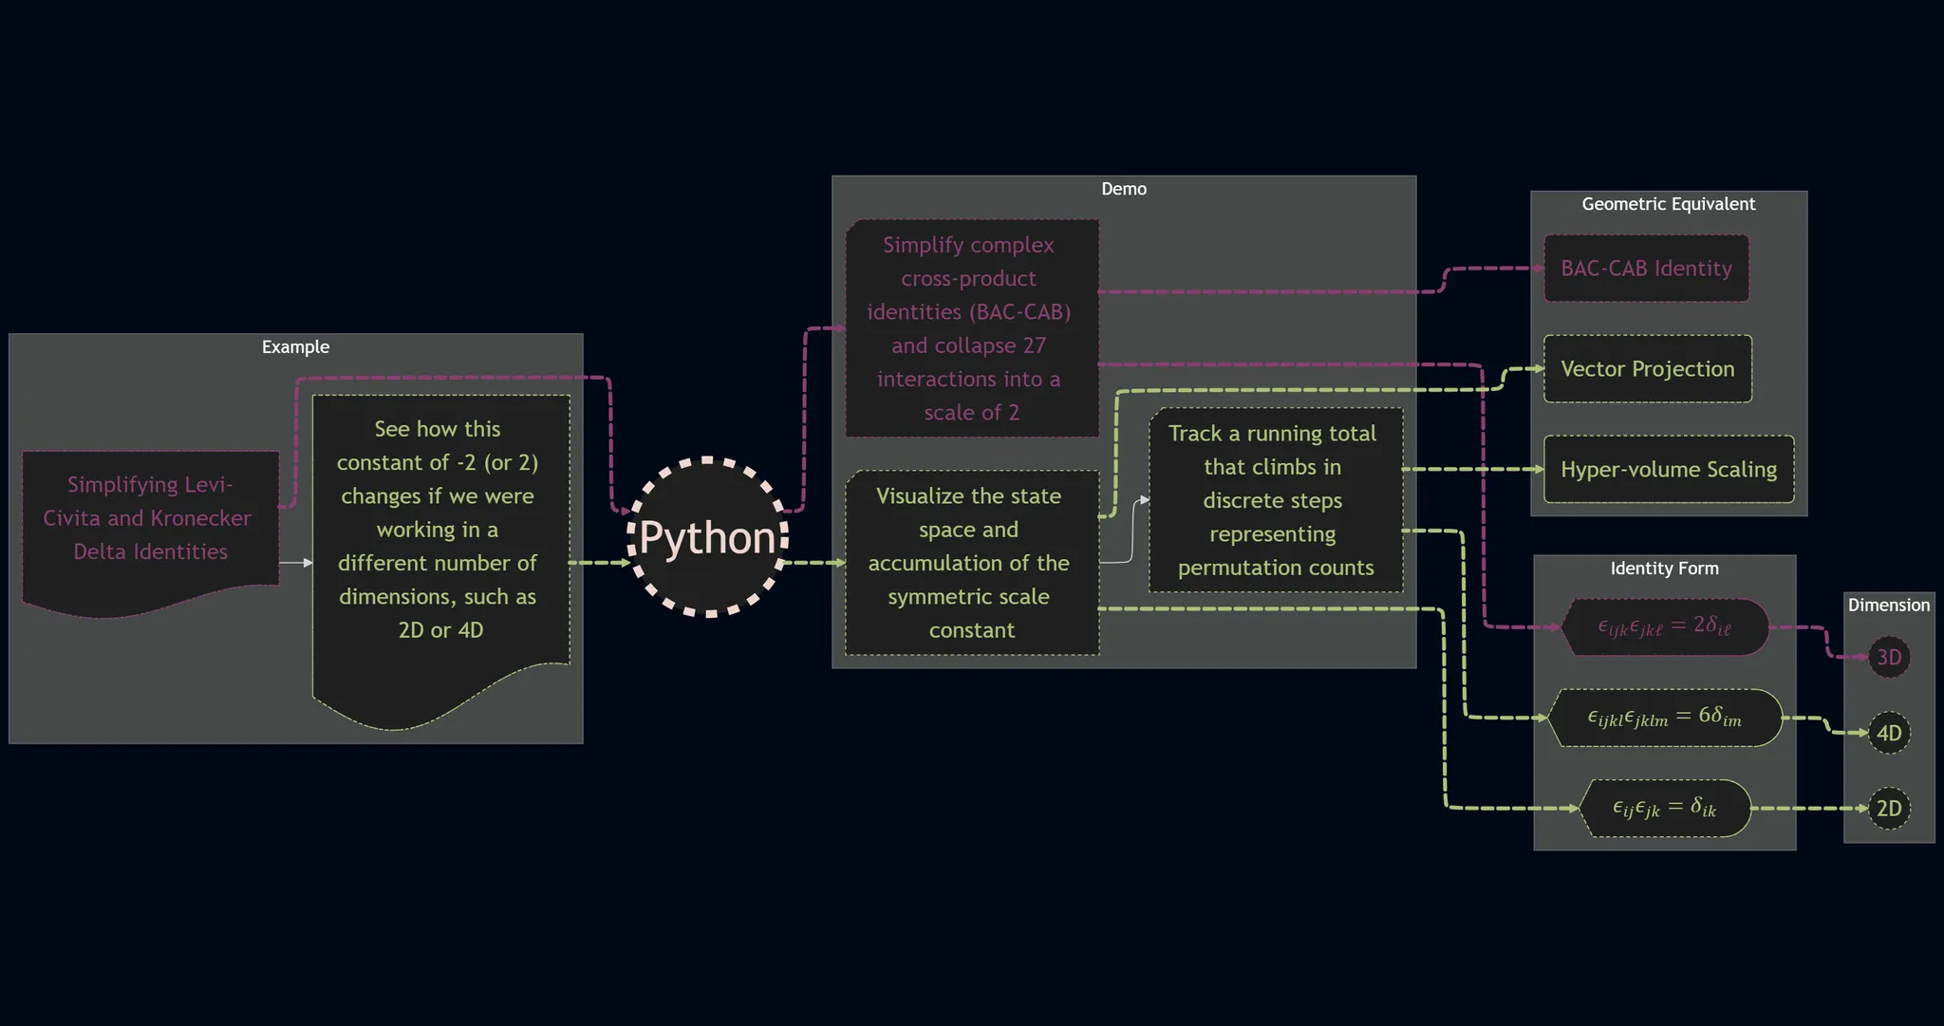This screenshot has height=1026, width=1944.
Task: Click the Hyper-volume Scaling node
Action: pyautogui.click(x=1668, y=470)
